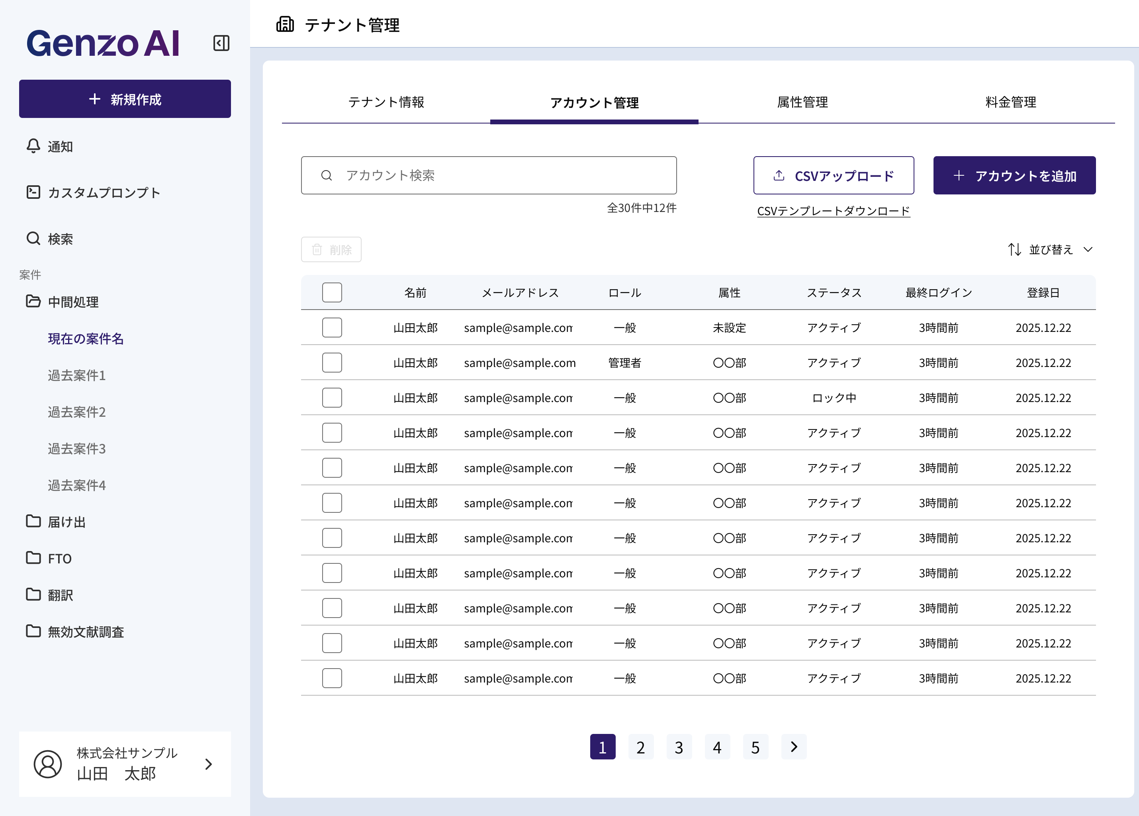Click the CSVテンプレートダウンロード link

point(834,211)
